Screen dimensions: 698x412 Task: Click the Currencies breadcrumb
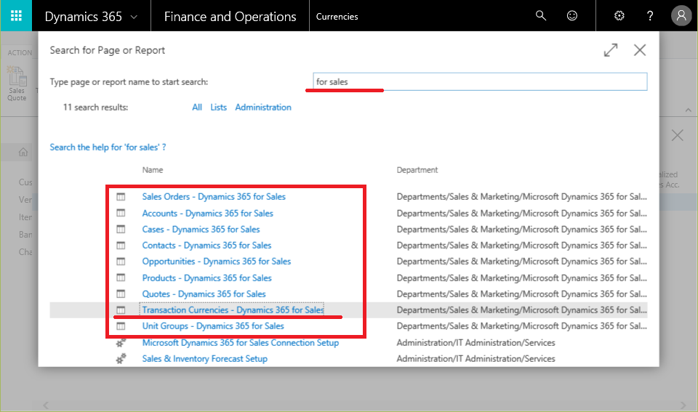point(337,17)
